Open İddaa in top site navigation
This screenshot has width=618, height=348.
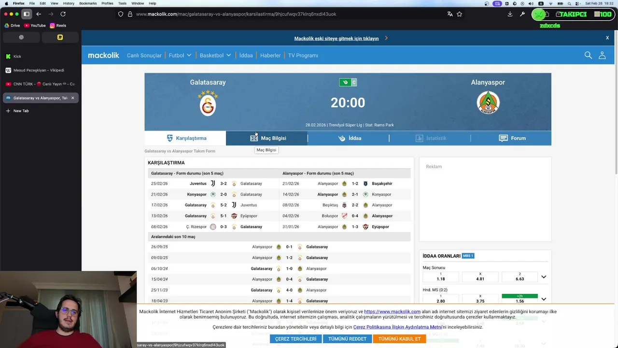(246, 55)
